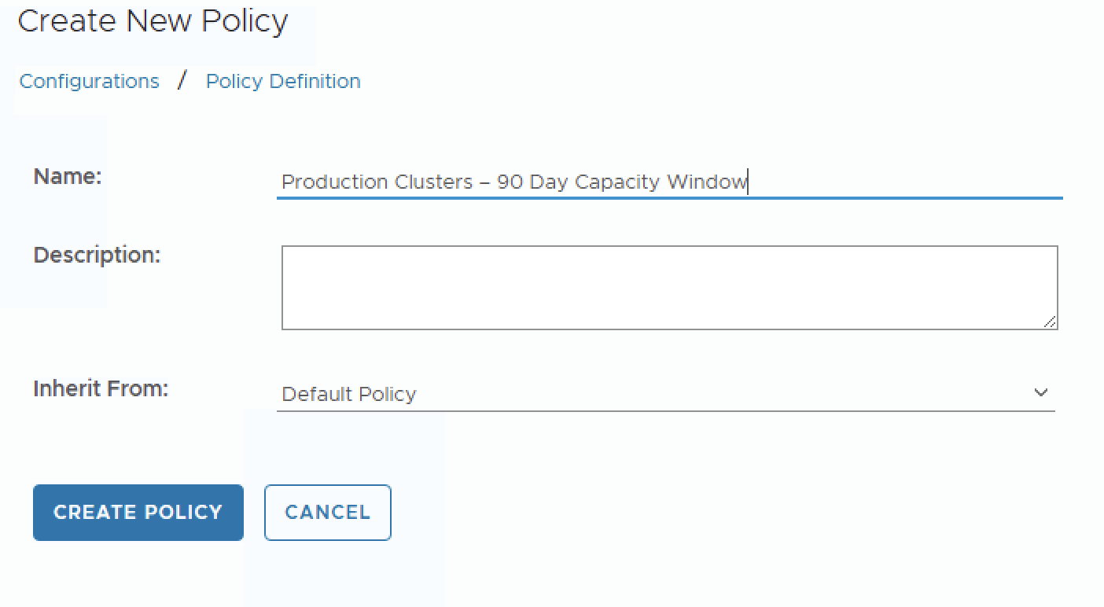The image size is (1104, 607).
Task: Click the 'Description:' field label
Action: coord(97,255)
